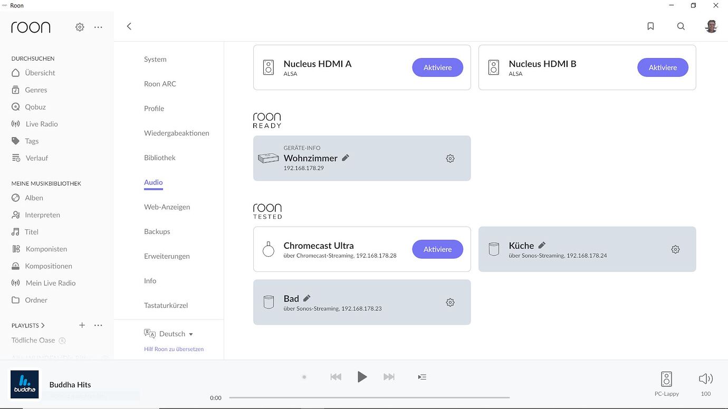Screen dimensions: 728x409
Task: Click the signal path dot indicator
Action: pos(304,377)
